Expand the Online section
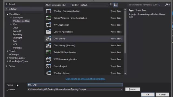 pos(7,66)
